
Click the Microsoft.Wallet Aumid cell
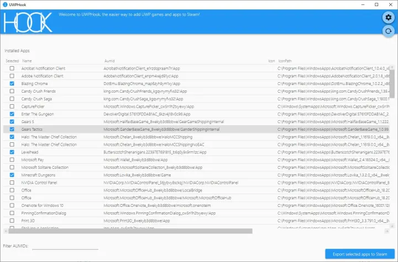pos(135,159)
